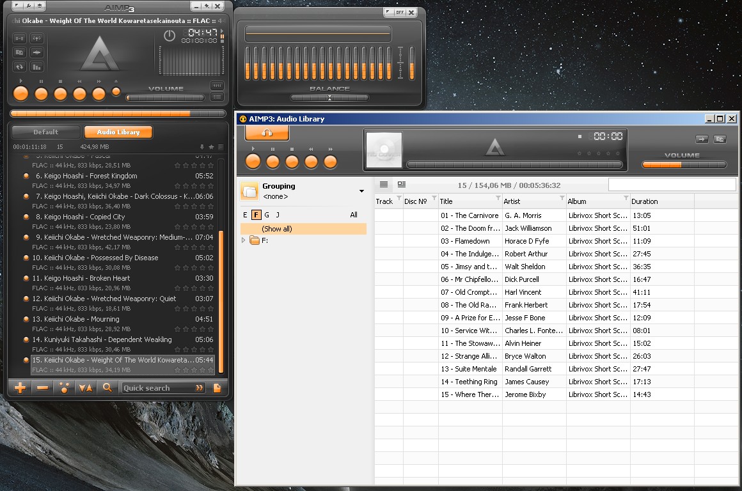Open the Artist column filter dropdown
This screenshot has height=491, width=742.
click(x=562, y=198)
